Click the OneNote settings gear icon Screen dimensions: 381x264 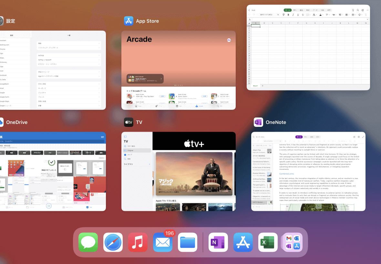[359, 137]
